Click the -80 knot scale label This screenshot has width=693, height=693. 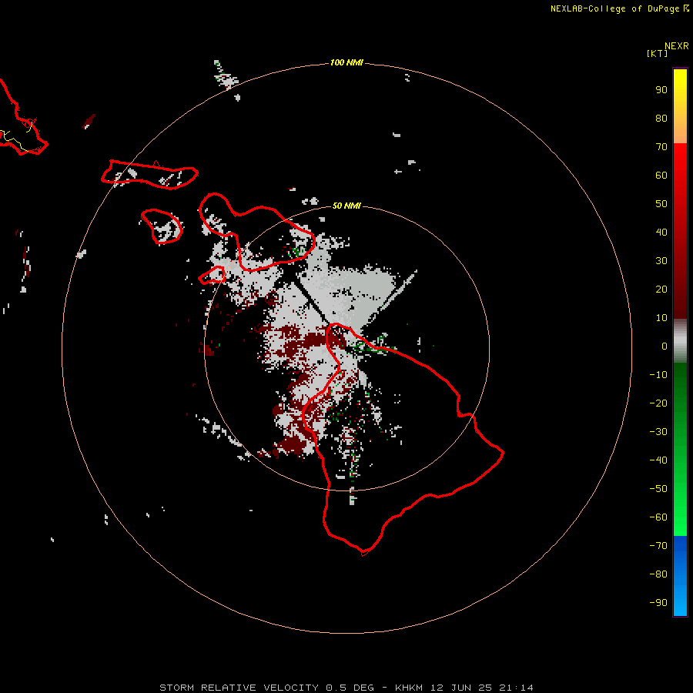[658, 574]
